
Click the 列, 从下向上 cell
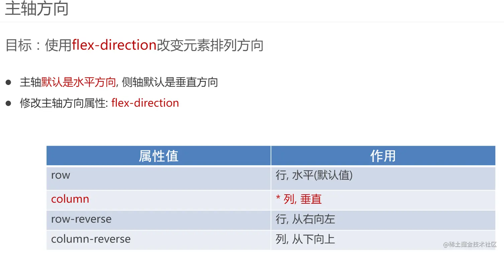click(x=383, y=240)
